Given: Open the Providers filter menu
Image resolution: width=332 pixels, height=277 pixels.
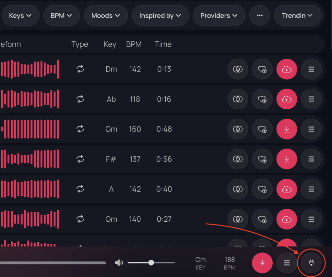Looking at the screenshot, I should click(x=219, y=16).
